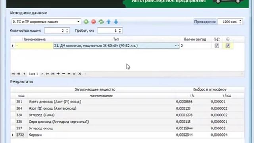Viewport: 254px width, 143px height.
Task: Move source up with blue up arrow
Action: pos(108,22)
